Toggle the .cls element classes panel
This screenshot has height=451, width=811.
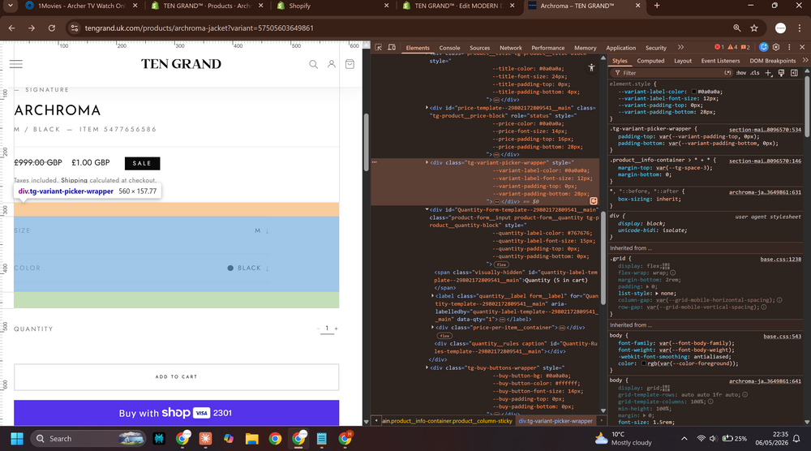755,73
